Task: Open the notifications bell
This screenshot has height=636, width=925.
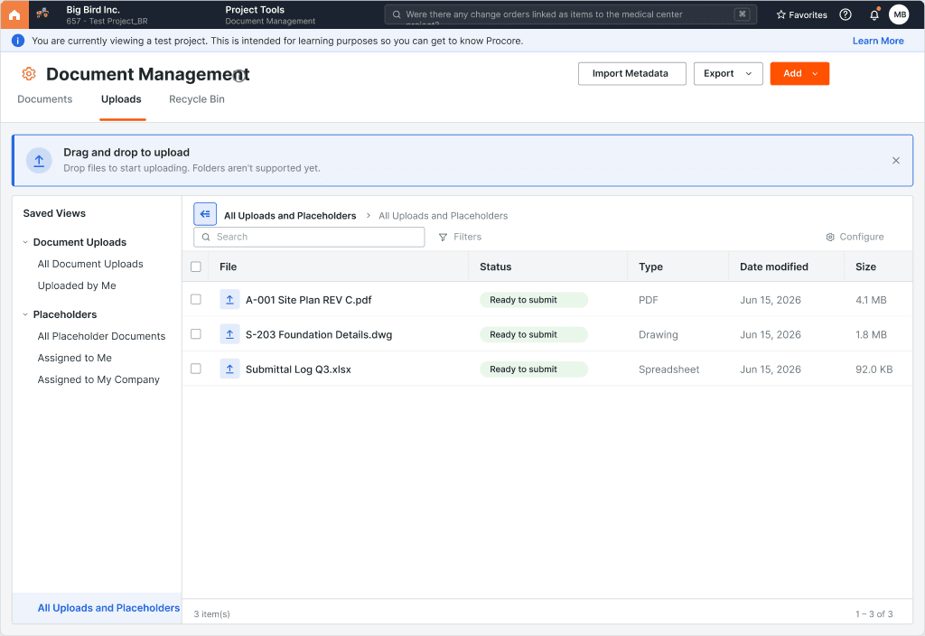Action: [x=874, y=14]
